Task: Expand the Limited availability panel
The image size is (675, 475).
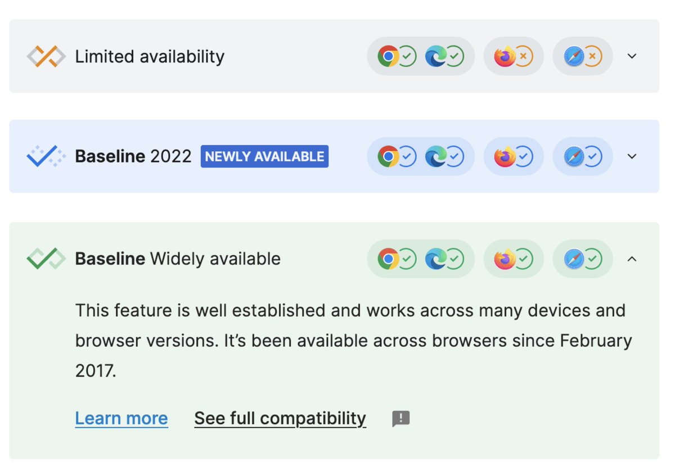Action: tap(632, 56)
